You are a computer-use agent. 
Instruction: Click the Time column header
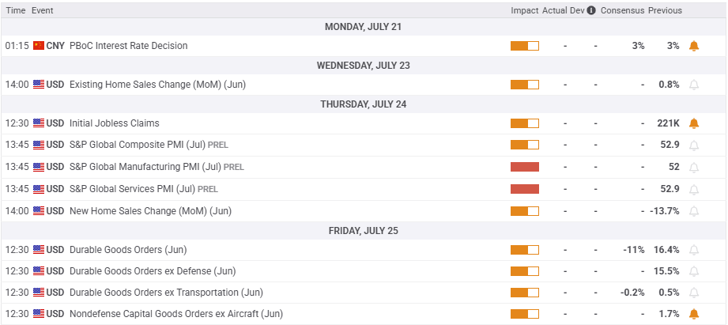(x=15, y=11)
